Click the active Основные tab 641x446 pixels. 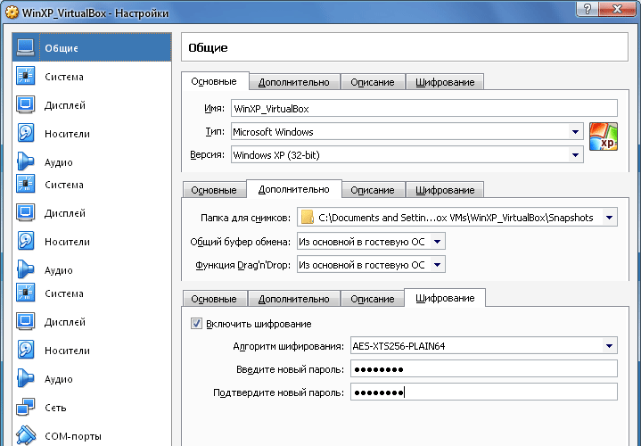tap(214, 81)
